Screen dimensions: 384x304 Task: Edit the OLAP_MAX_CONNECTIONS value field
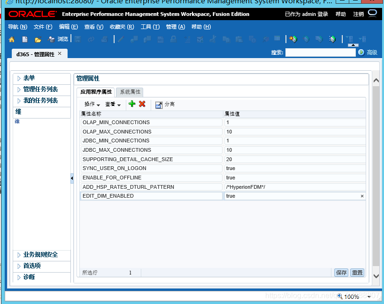(x=295, y=132)
